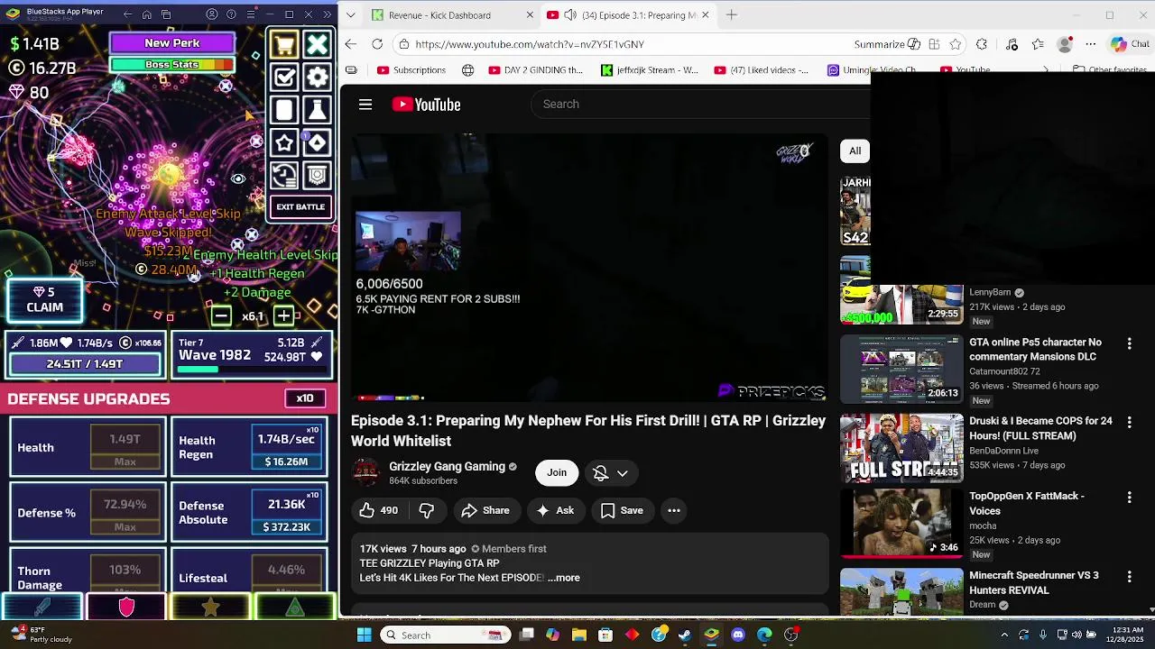Like the video with 490 likes

(x=378, y=510)
